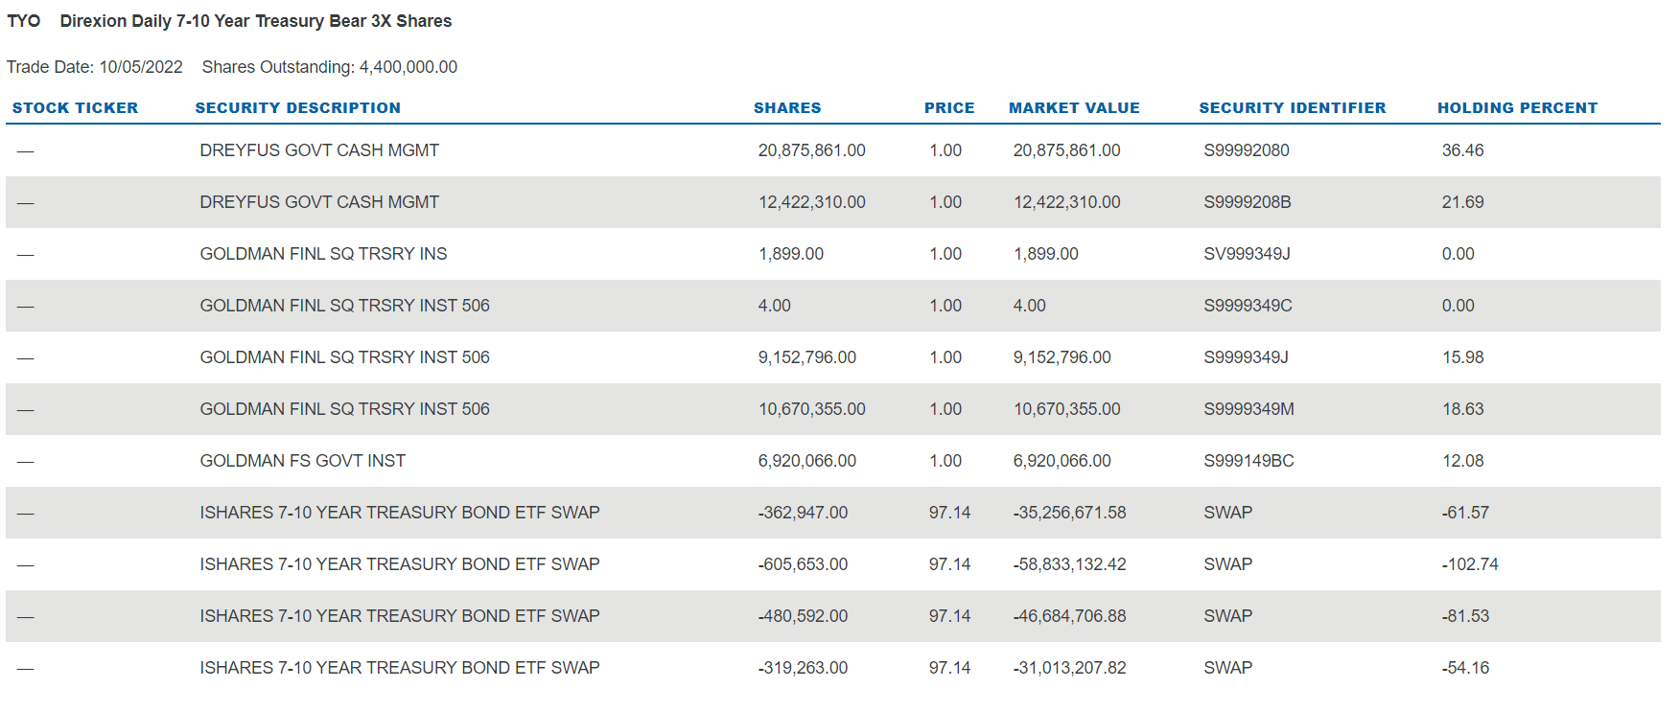Click ISHARES swap description in the -54.16 row
The width and height of the screenshot is (1680, 711).
pyautogui.click(x=400, y=668)
